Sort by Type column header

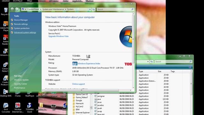point(141,71)
